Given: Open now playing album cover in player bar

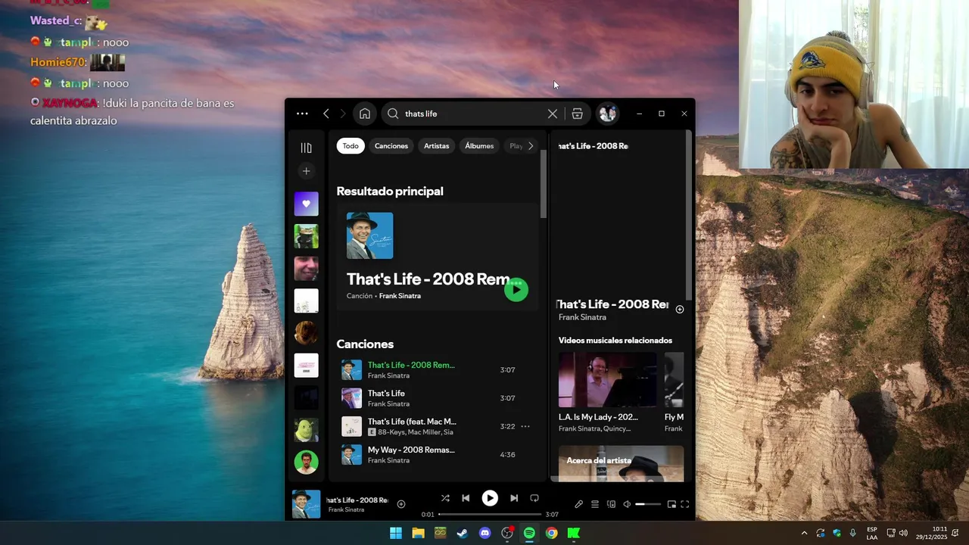Looking at the screenshot, I should tap(306, 504).
